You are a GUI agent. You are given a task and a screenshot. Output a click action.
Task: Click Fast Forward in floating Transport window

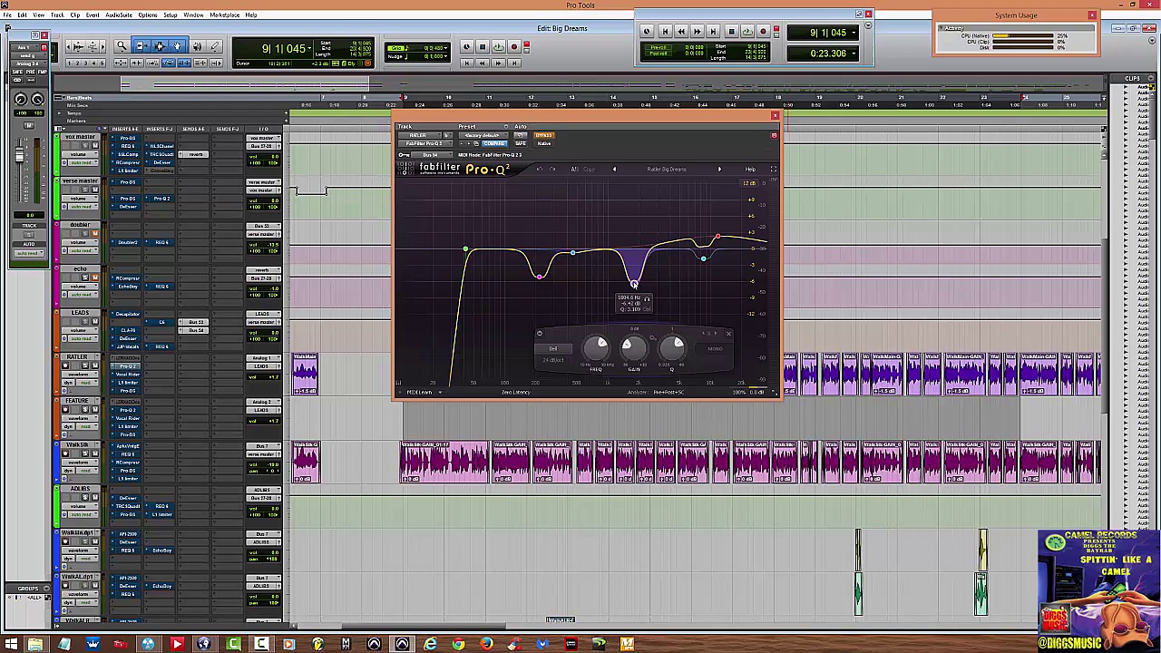tap(698, 32)
